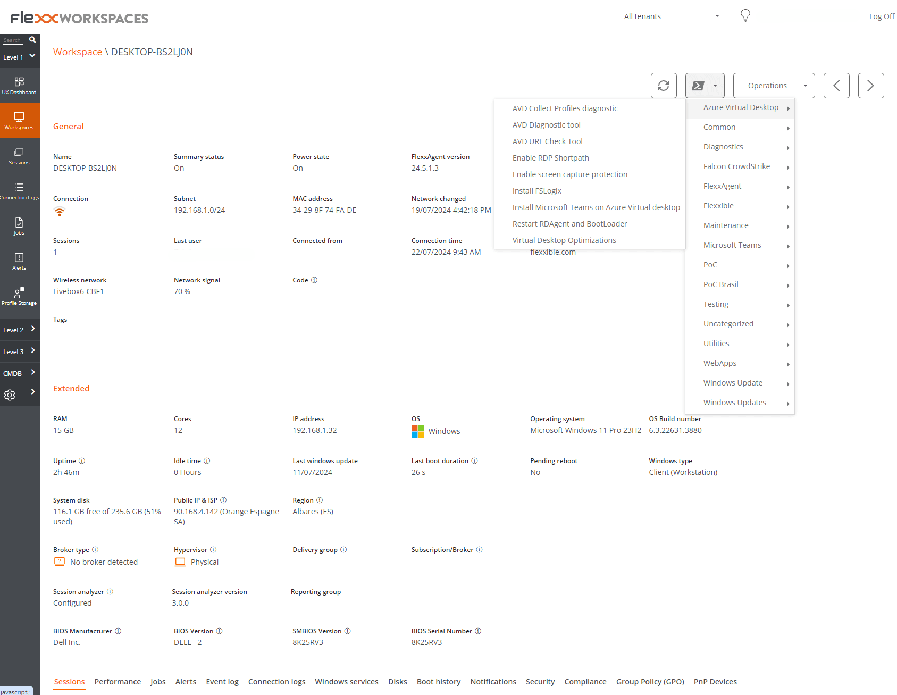897x695 pixels.
Task: Open the Sessions sidebar section
Action: [x=19, y=156]
